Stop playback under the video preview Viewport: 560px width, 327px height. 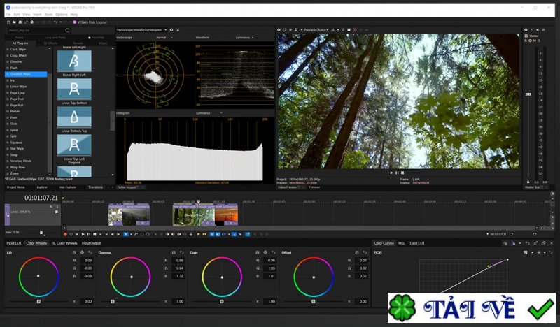coord(403,173)
